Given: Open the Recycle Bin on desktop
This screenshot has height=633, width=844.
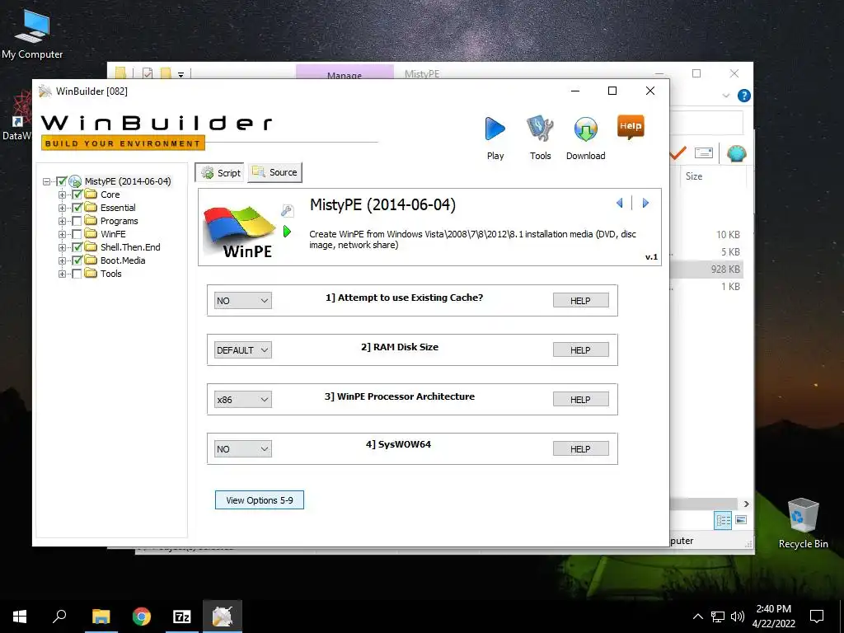Looking at the screenshot, I should pyautogui.click(x=803, y=523).
